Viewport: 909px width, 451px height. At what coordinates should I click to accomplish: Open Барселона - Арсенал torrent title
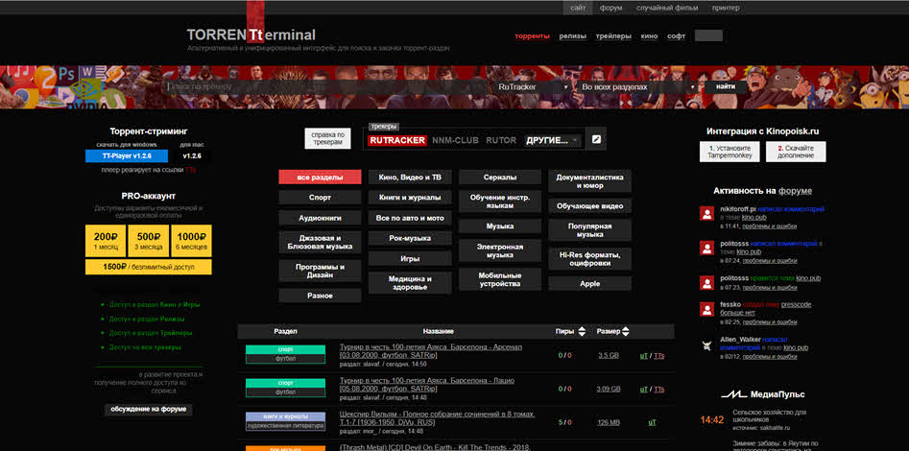431,350
